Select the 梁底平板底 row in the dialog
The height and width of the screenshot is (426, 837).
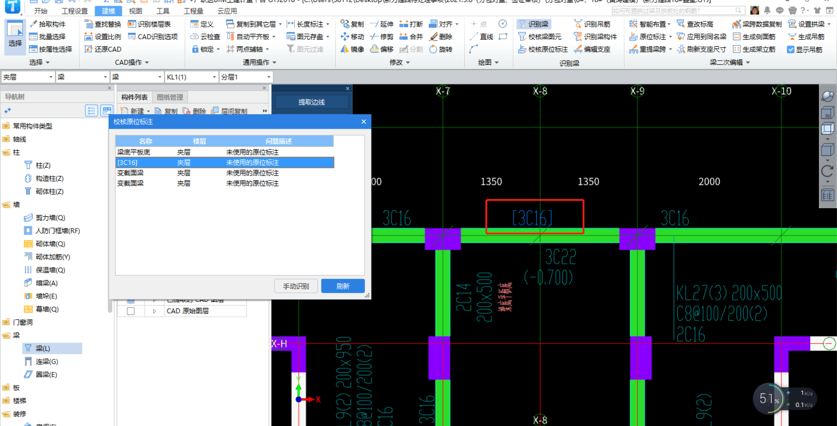[225, 152]
